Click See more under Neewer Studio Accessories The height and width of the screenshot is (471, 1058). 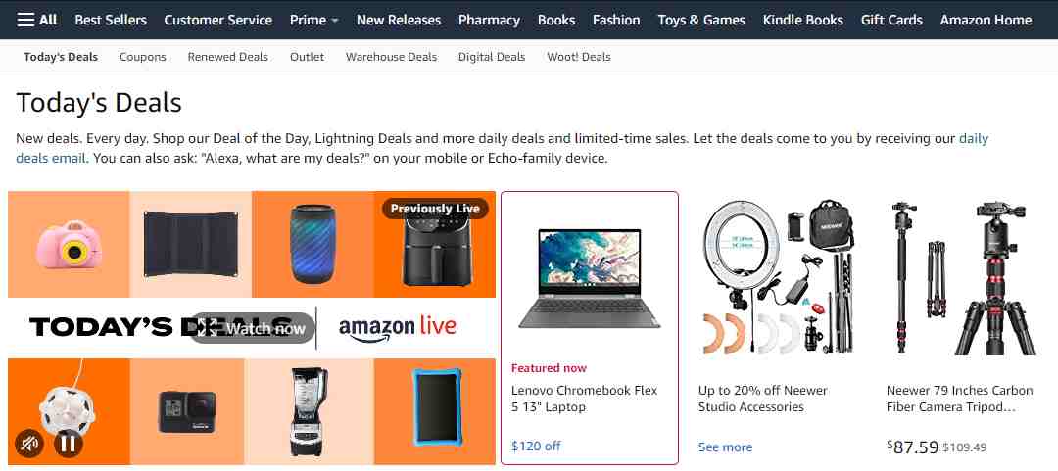pyautogui.click(x=725, y=447)
